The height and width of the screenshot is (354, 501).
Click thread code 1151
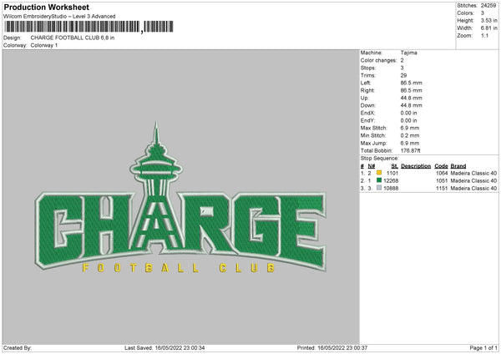tap(442, 188)
